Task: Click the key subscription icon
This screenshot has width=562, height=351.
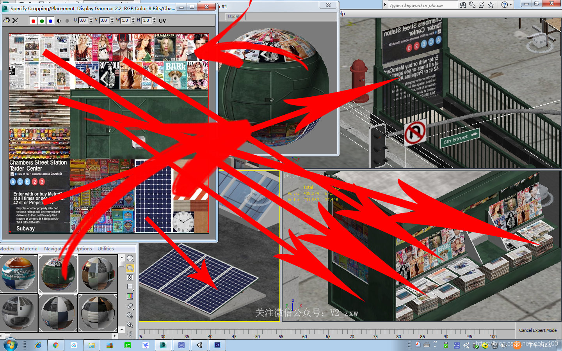Action: 472,5
